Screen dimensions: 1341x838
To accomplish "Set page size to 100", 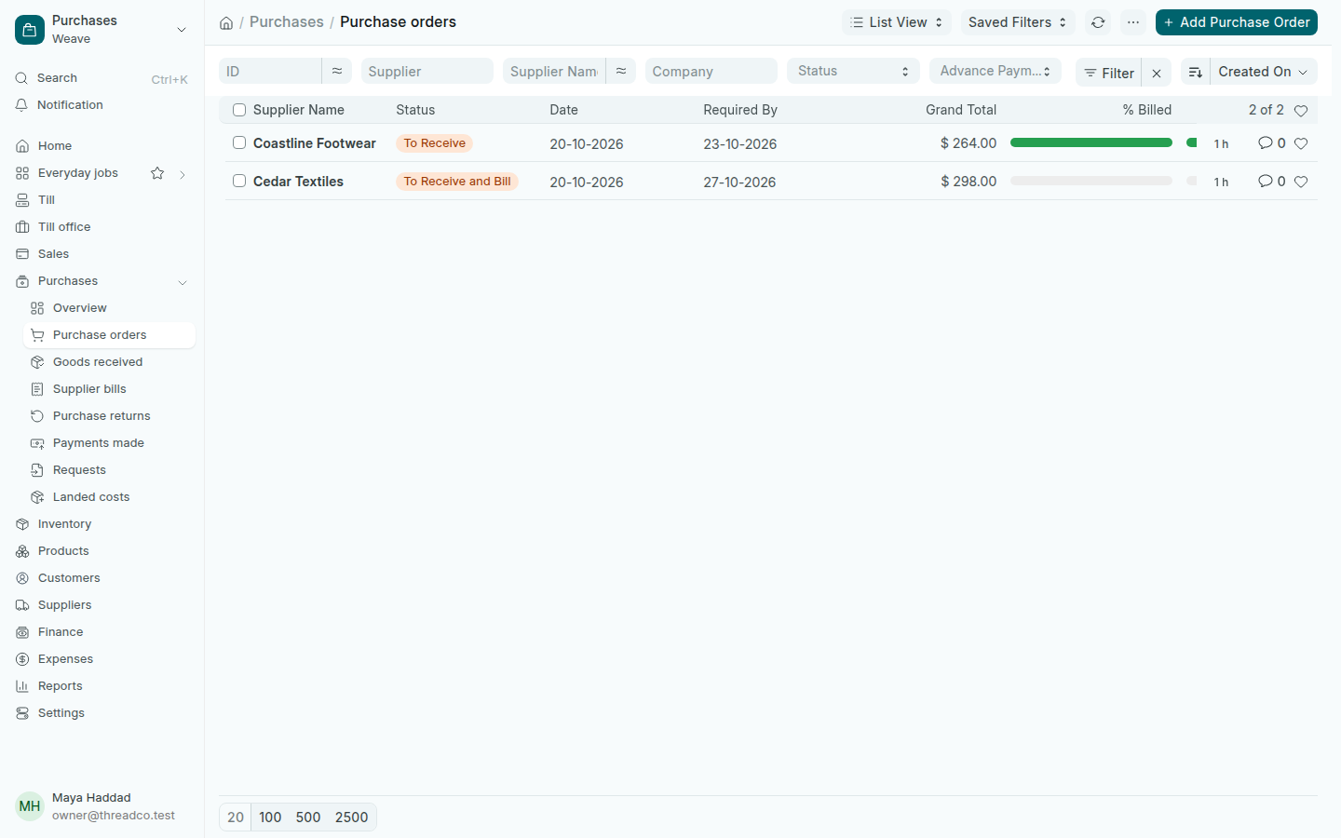I will click(270, 818).
